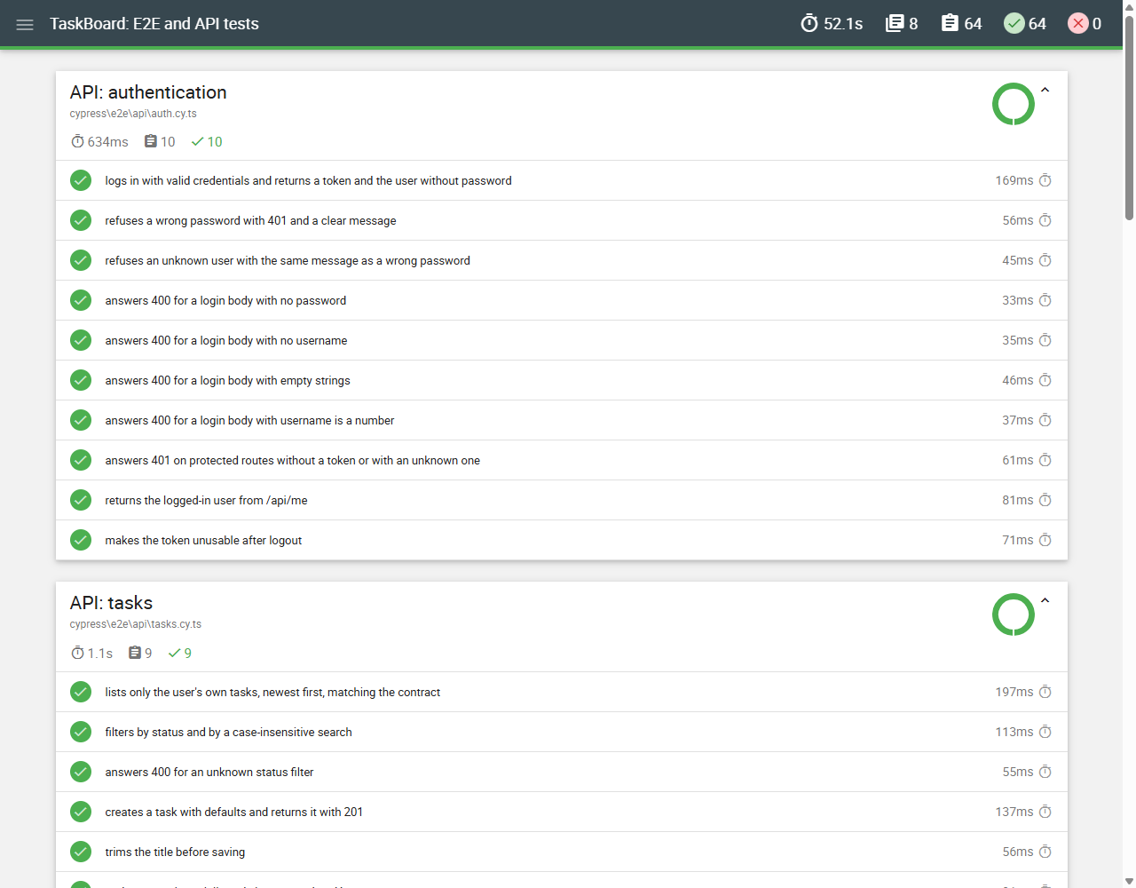Expand test 'makes the token unusable after logout'
Viewport: 1136px width, 888px height.
point(561,540)
